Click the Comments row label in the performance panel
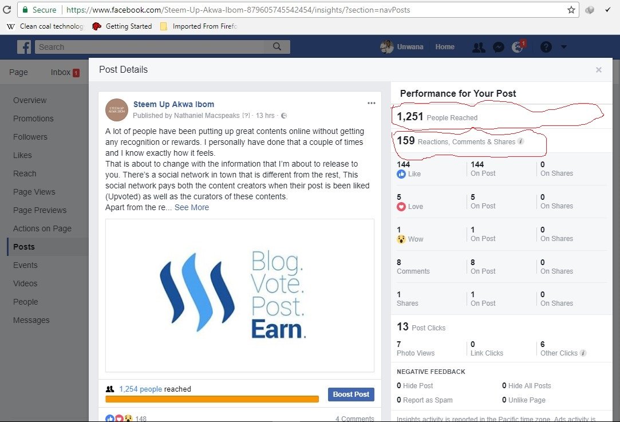The image size is (620, 422). tap(413, 271)
